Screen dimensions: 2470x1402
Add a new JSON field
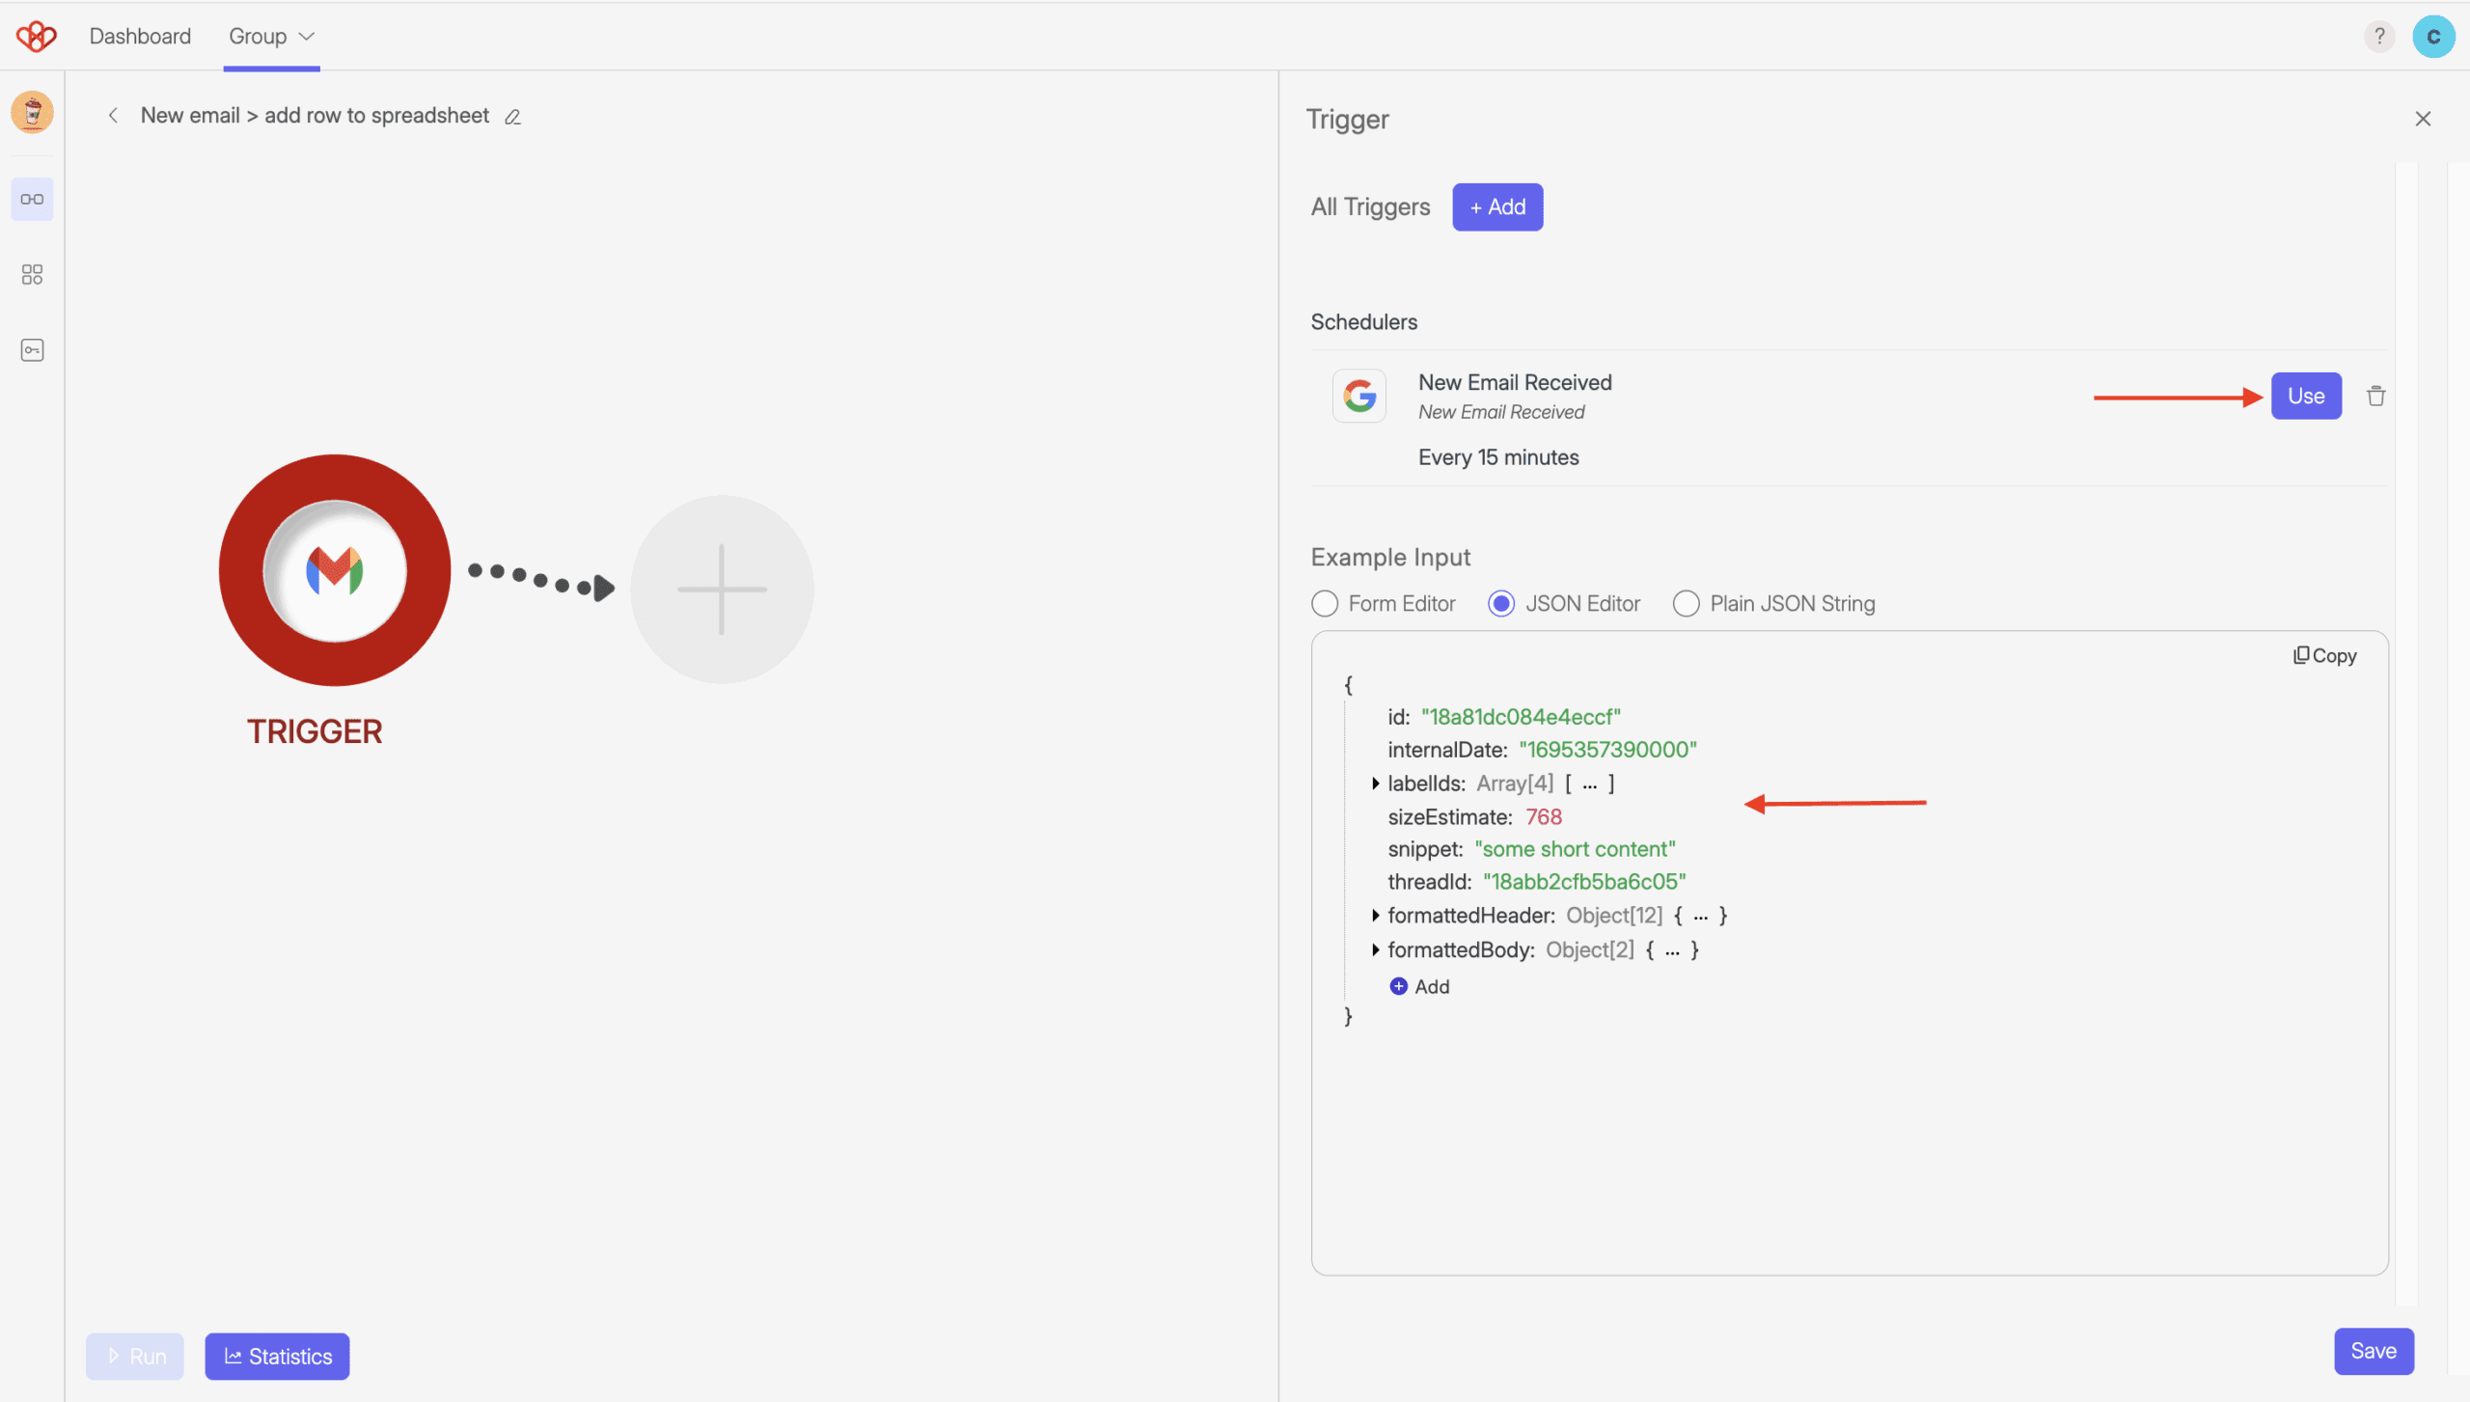pyautogui.click(x=1419, y=986)
